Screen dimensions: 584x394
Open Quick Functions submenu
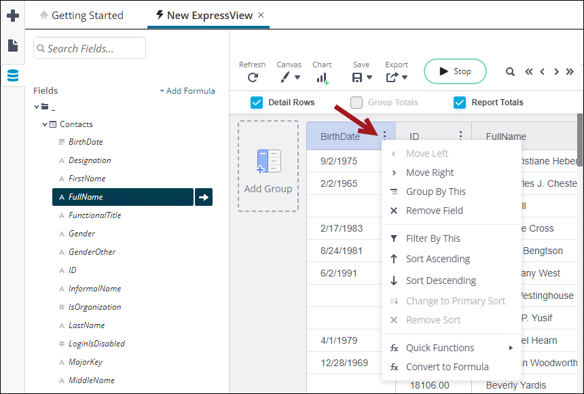coord(452,348)
